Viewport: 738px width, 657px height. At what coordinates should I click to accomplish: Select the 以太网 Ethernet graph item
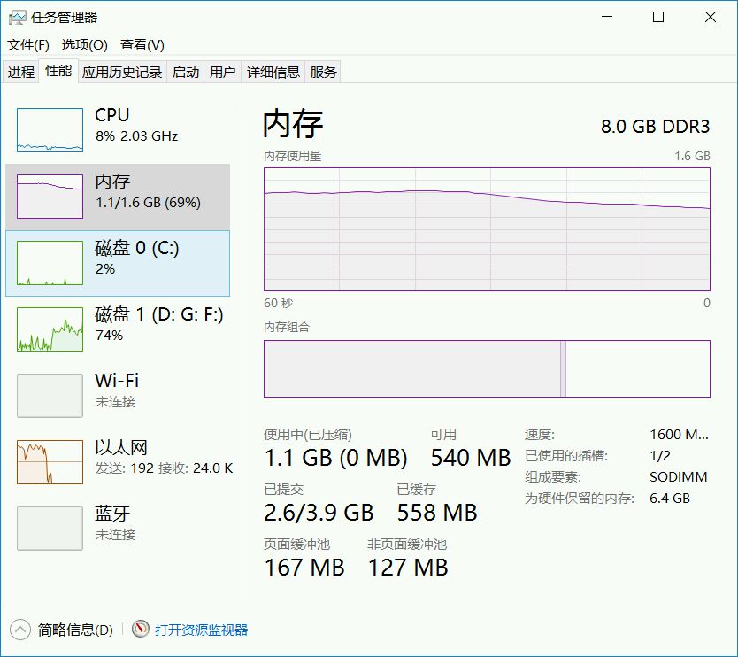click(x=50, y=462)
